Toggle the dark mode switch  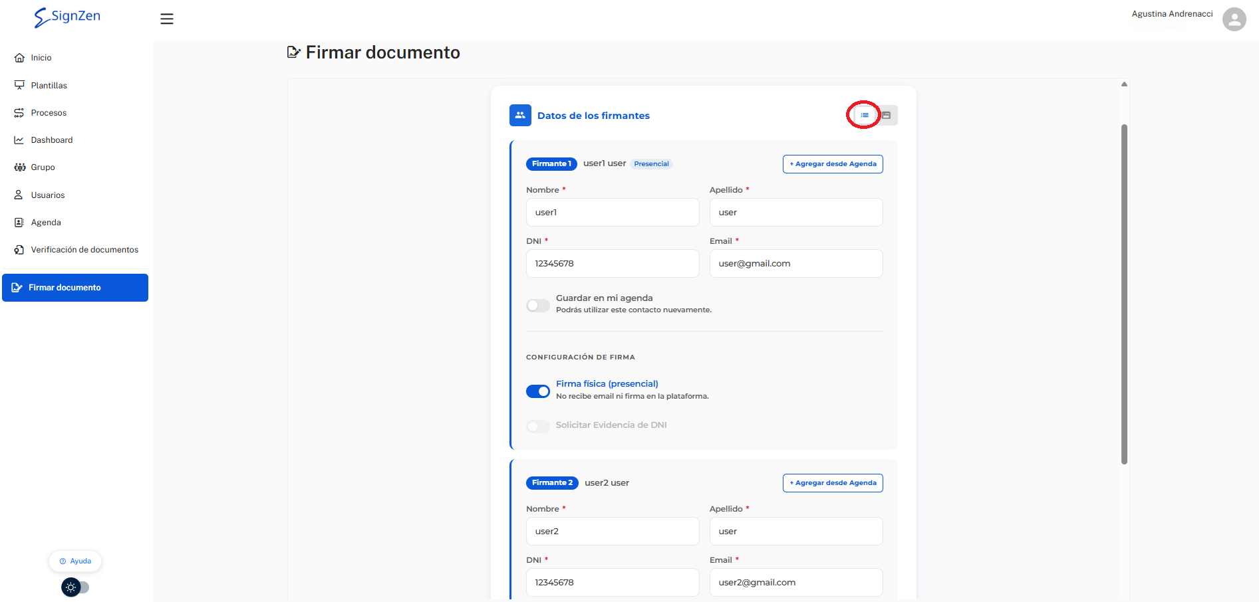click(75, 587)
